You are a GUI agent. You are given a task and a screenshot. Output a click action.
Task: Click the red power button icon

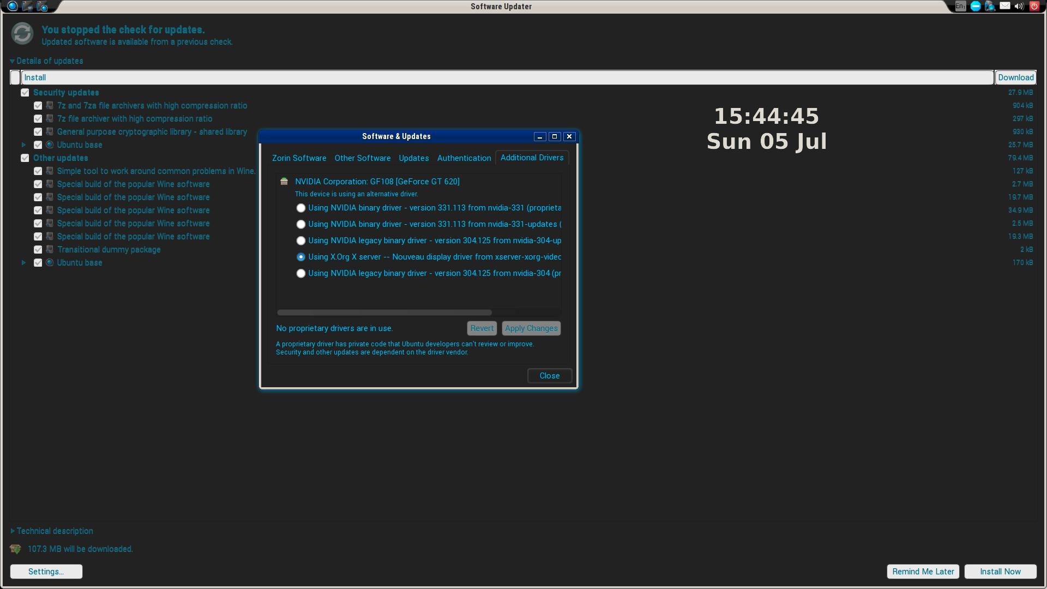click(1034, 7)
